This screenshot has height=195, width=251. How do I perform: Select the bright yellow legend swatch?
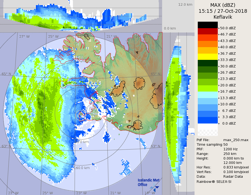208,57
